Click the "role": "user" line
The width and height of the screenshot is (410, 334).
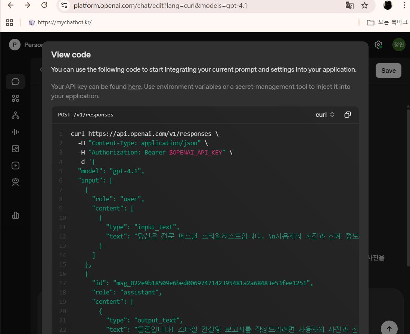pos(118,199)
